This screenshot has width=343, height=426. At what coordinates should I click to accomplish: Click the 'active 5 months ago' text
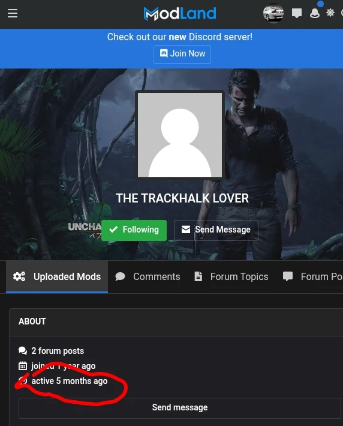pyautogui.click(x=70, y=381)
